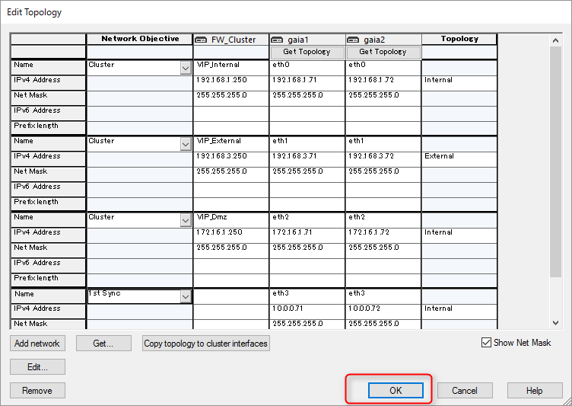Click the scrollbar down arrow

[555, 323]
